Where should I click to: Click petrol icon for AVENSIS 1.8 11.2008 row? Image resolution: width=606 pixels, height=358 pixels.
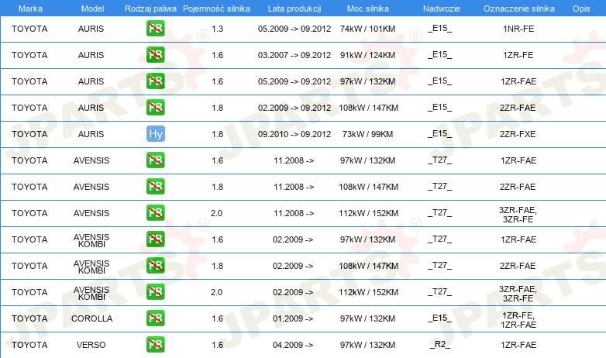pyautogui.click(x=155, y=186)
